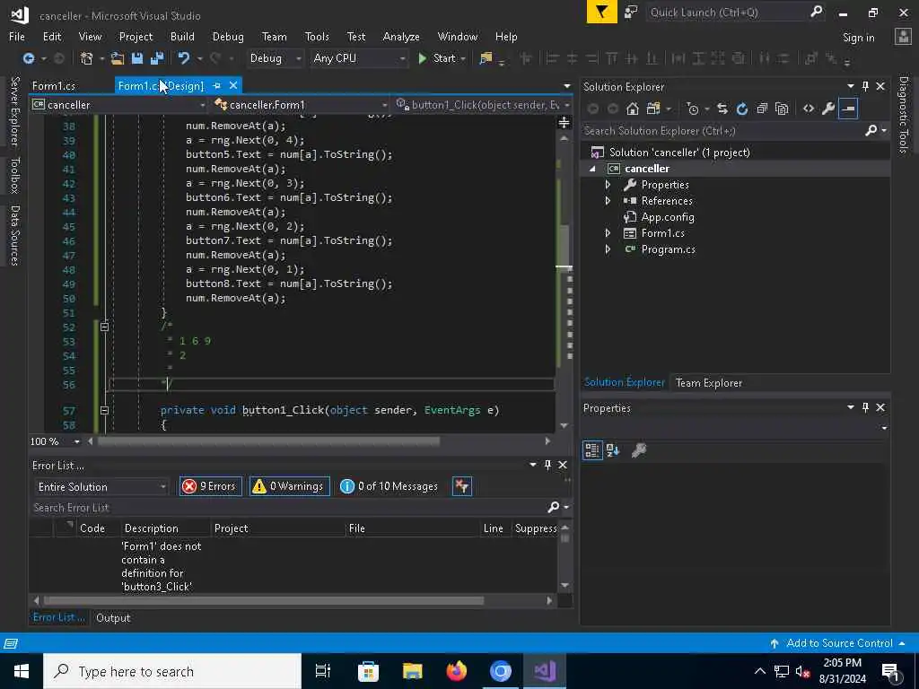Image resolution: width=919 pixels, height=689 pixels.
Task: Click the Pending Changes Filter clock icon
Action: pyautogui.click(x=693, y=109)
